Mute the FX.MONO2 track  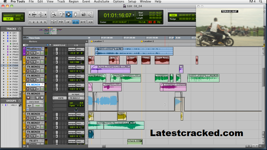tap(34, 71)
